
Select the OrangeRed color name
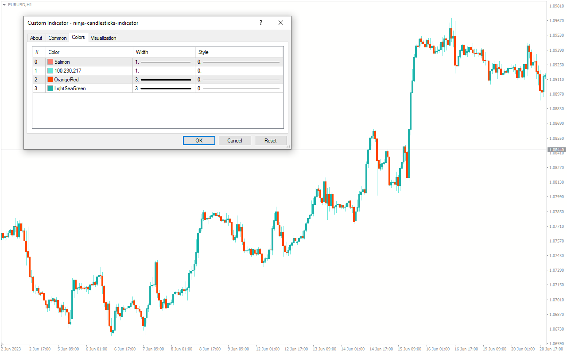[x=66, y=80]
